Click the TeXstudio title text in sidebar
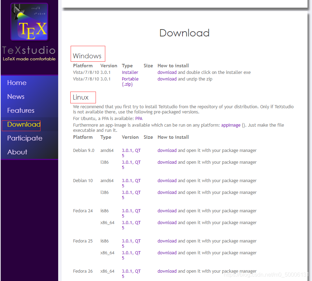 point(29,50)
